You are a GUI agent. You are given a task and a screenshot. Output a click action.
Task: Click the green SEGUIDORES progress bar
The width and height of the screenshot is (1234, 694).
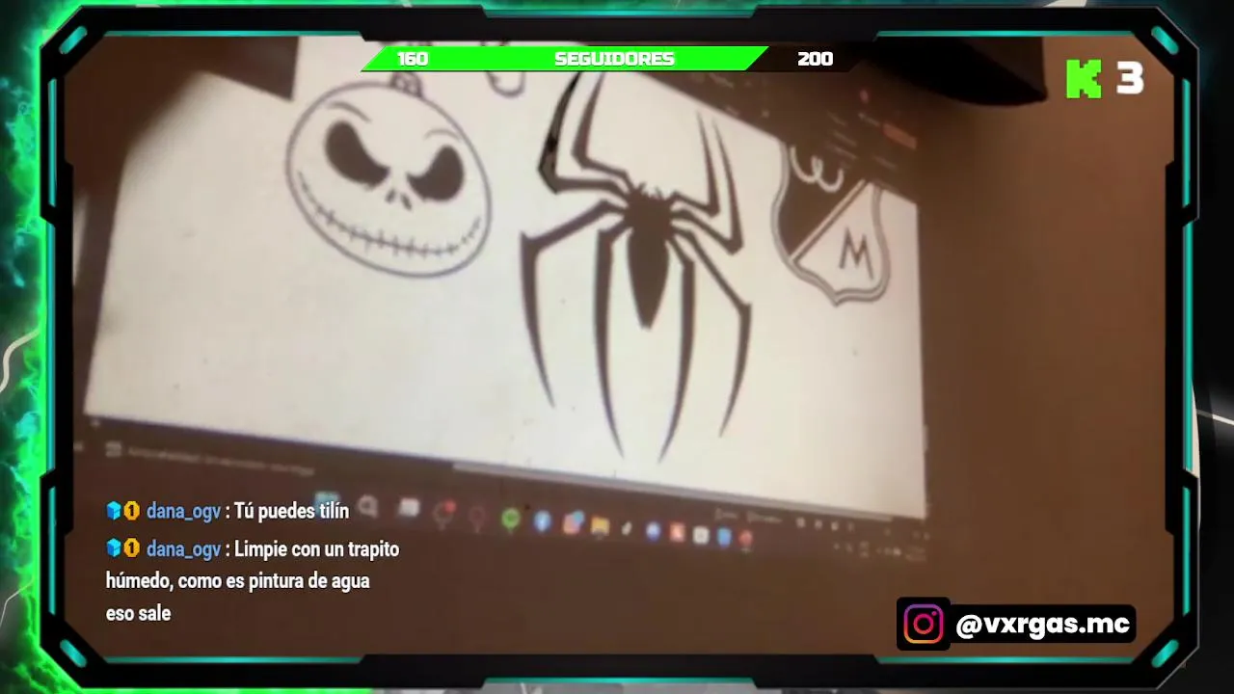(567, 59)
